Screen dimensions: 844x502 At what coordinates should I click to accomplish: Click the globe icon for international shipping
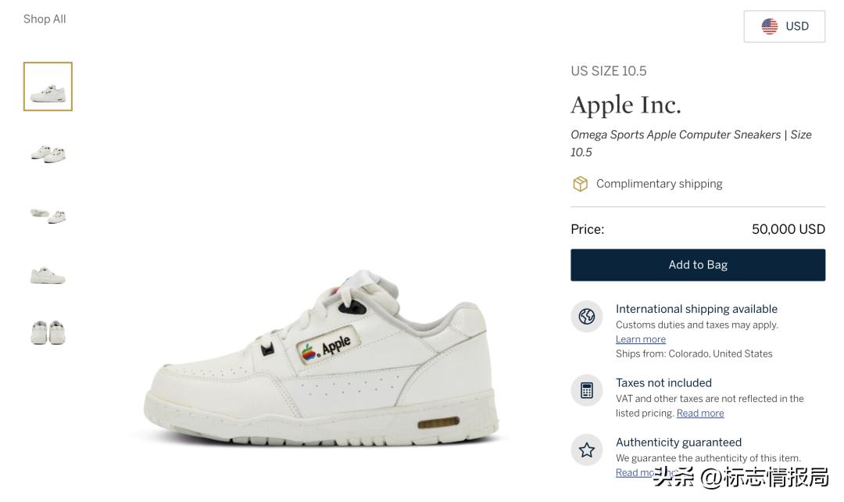click(x=587, y=316)
